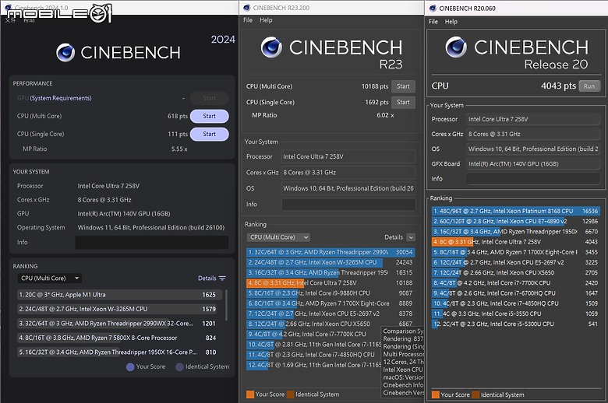
Task: Click the Cinebench 2024 logo sphere
Action: 65,53
